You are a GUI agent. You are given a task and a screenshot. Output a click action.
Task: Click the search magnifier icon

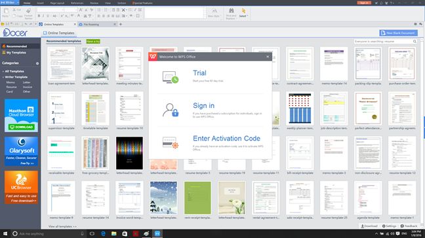coord(415,41)
